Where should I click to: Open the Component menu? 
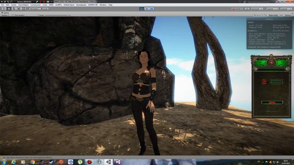point(35,5)
